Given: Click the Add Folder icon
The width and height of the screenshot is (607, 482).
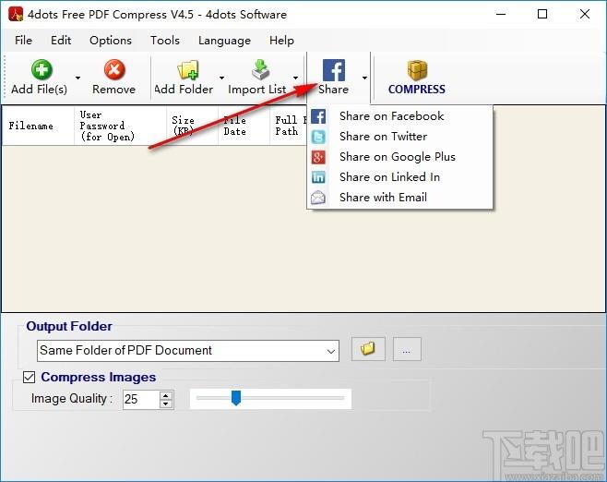Looking at the screenshot, I should point(188,70).
